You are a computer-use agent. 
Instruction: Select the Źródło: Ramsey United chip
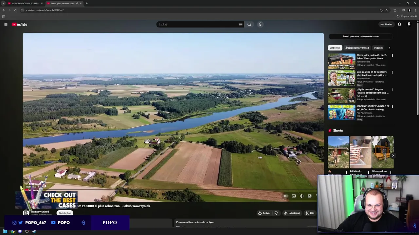(x=357, y=48)
